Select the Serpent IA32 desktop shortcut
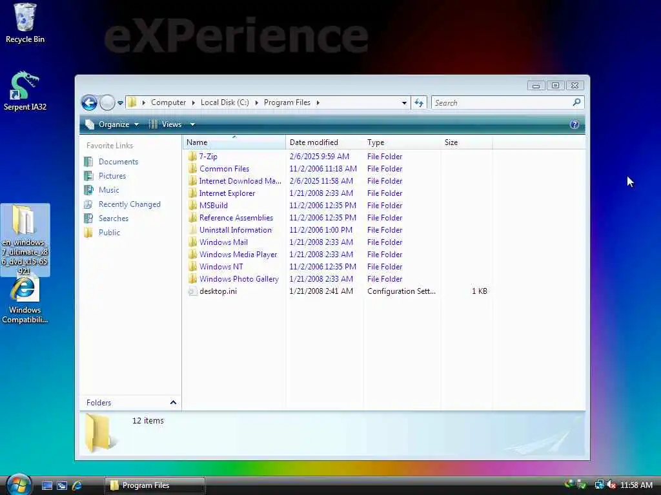 (x=25, y=91)
